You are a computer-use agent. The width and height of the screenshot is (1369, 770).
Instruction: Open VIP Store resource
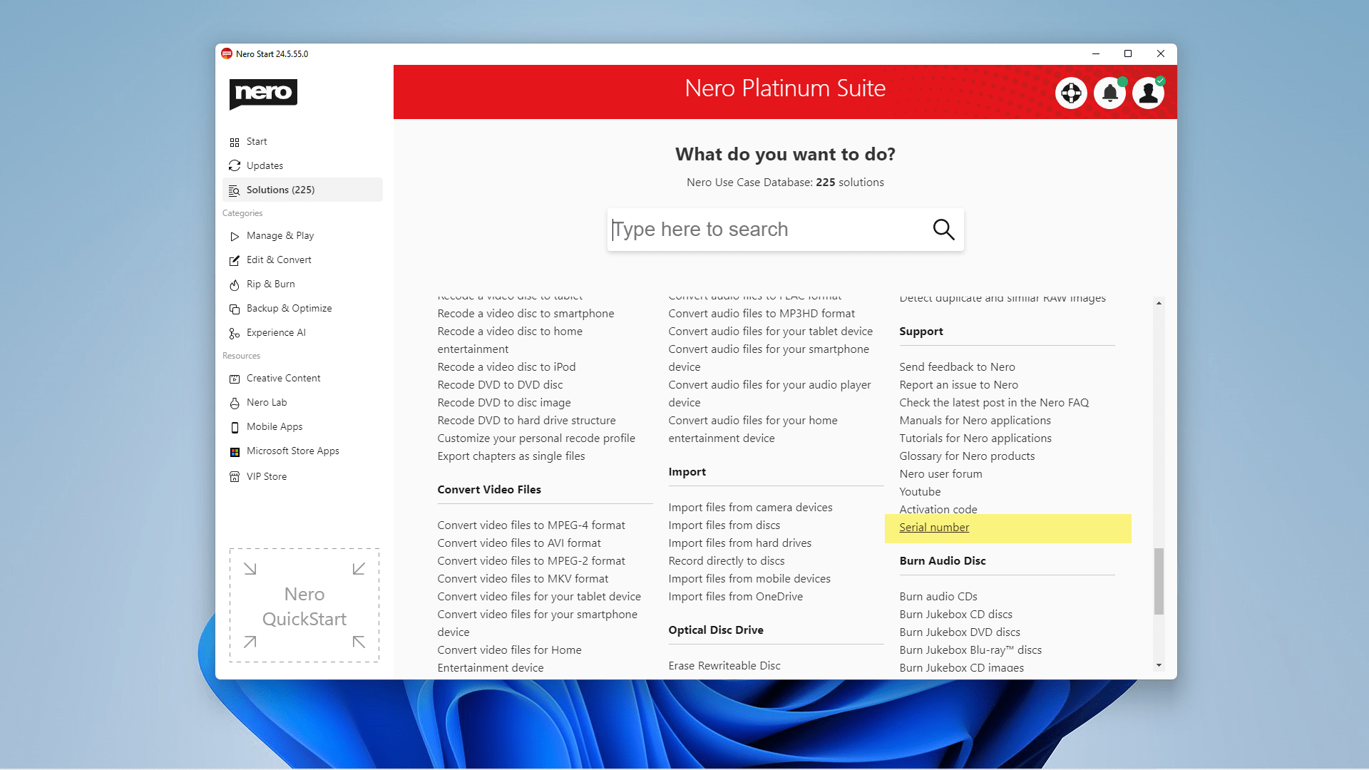pyautogui.click(x=302, y=476)
